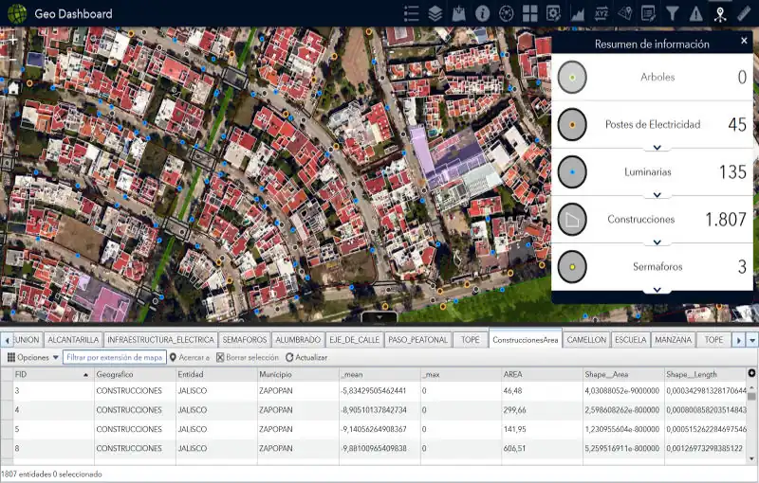Click the Info (i) icon in toolbar
Screen dimensions: 759x483
[x=483, y=13]
